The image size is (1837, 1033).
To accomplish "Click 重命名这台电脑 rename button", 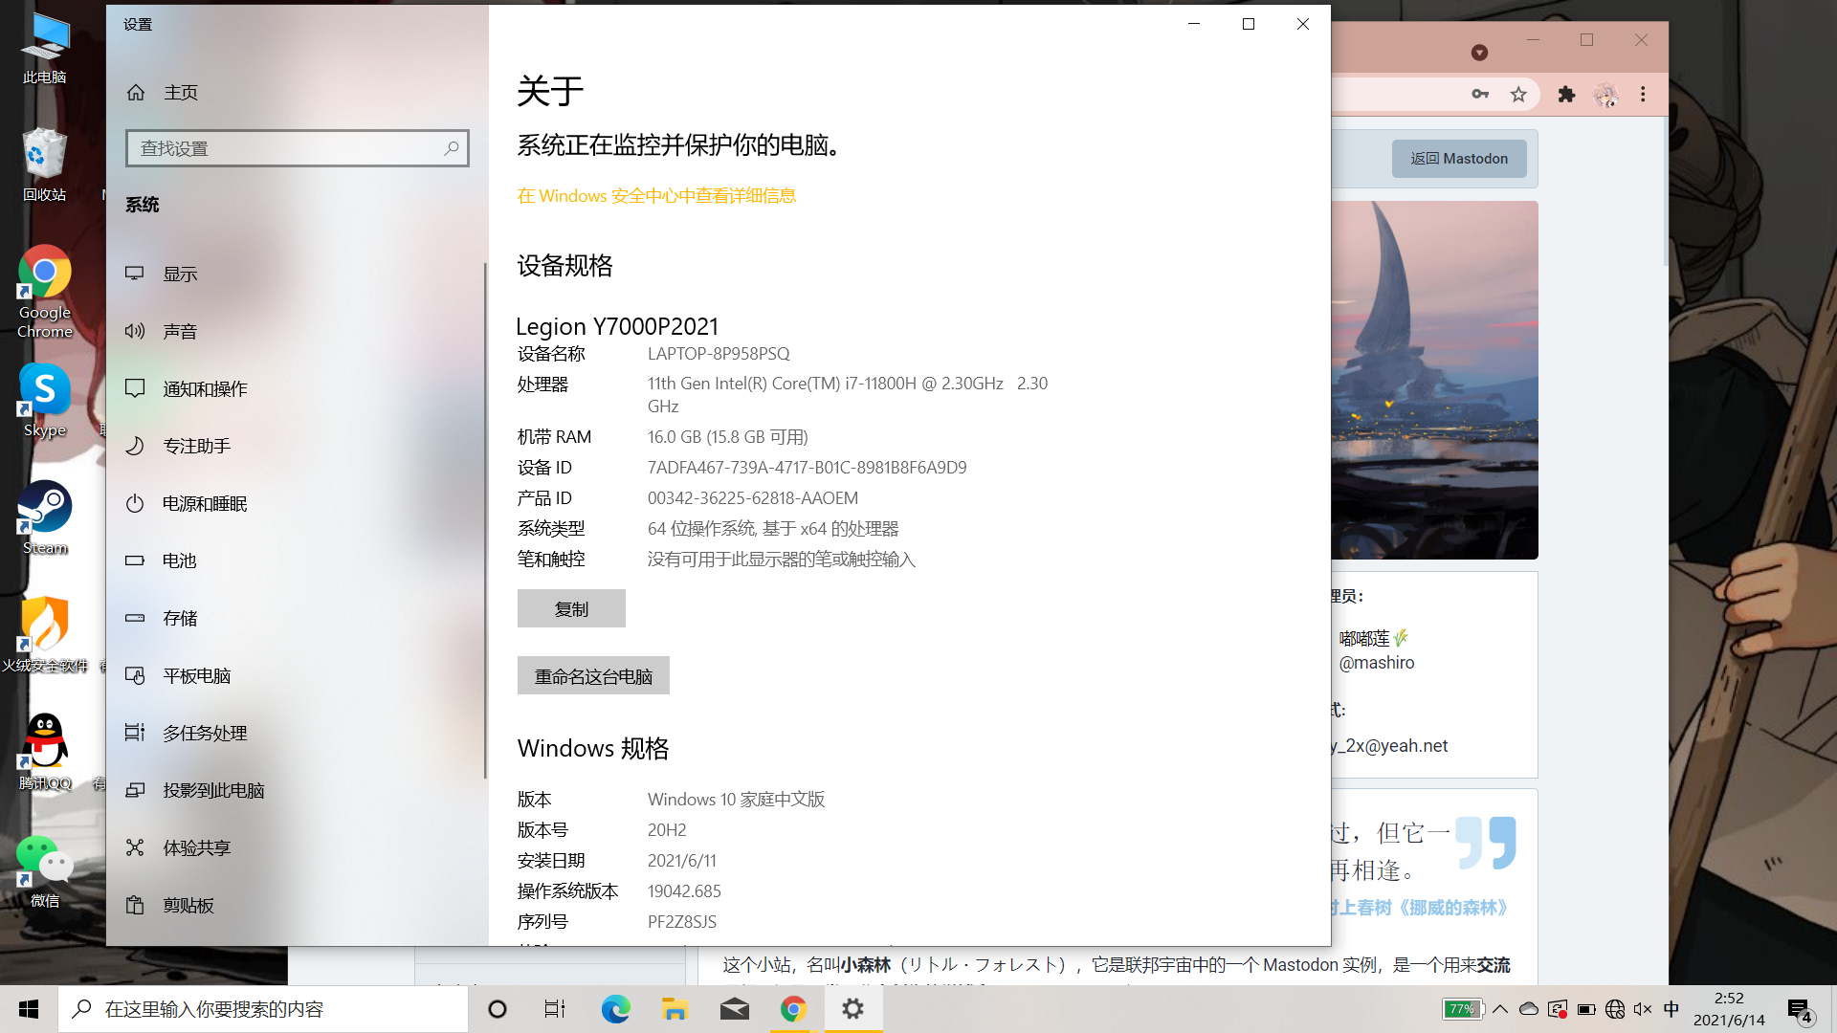I will (x=593, y=676).
